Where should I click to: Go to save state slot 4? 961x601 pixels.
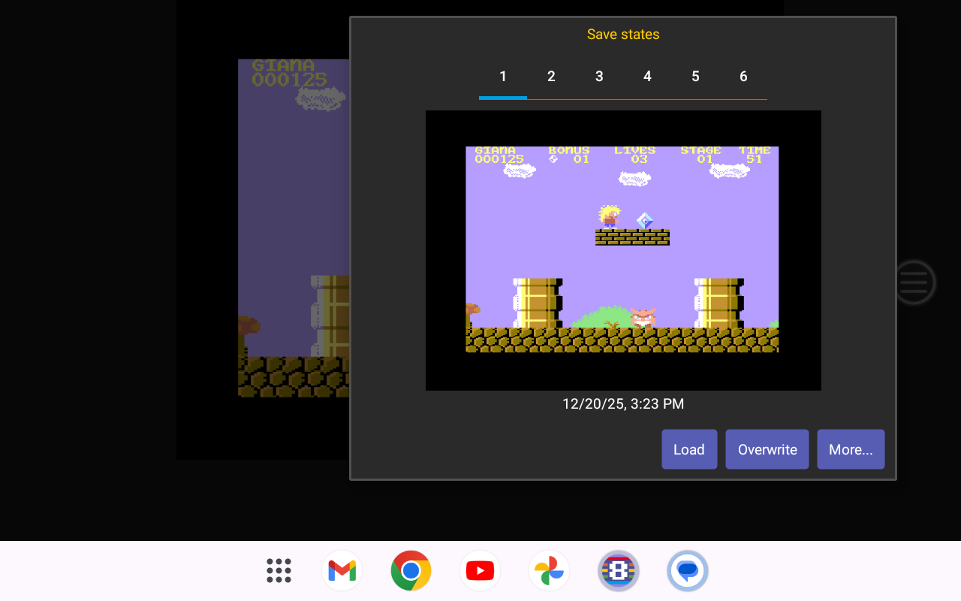click(x=647, y=77)
